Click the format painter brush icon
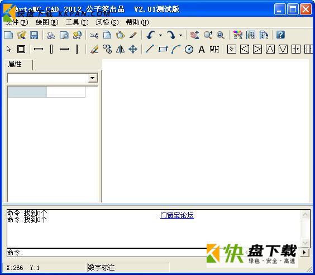The width and height of the screenshot is (315, 275). click(133, 35)
